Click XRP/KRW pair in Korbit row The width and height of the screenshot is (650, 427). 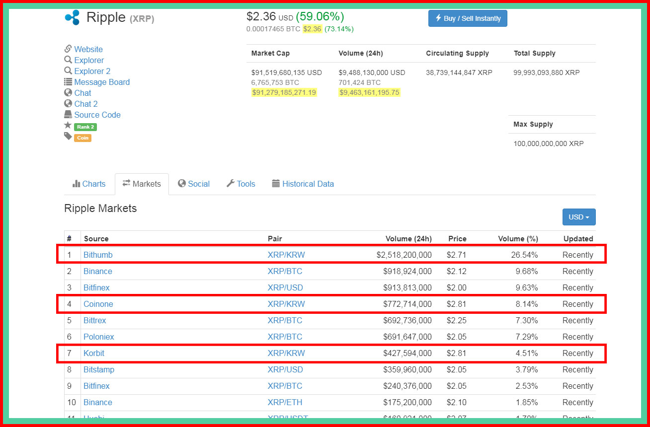[286, 353]
